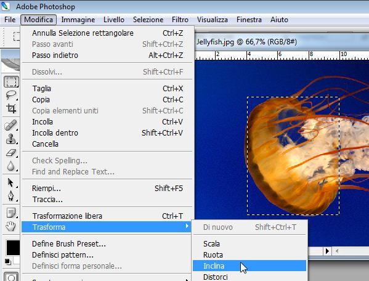This screenshot has width=369, height=281.
Task: Select Ruota in the Trasforma submenu
Action: point(249,255)
